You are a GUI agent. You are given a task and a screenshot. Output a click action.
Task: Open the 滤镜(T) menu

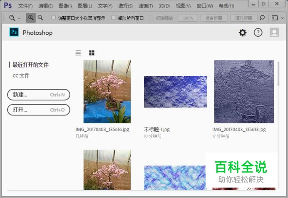[x=146, y=6]
